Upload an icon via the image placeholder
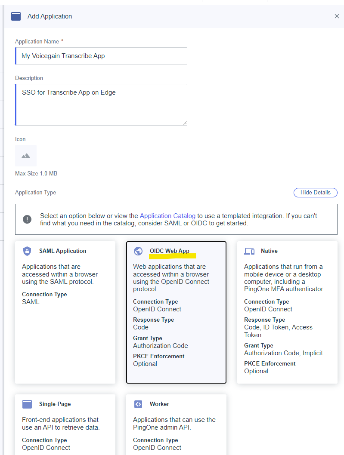This screenshot has width=344, height=455. click(26, 156)
